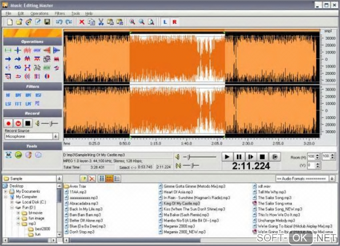Image resolution: width=340 pixels, height=246 pixels.
Task: Click the Undo arrow icon
Action: coord(59,22)
